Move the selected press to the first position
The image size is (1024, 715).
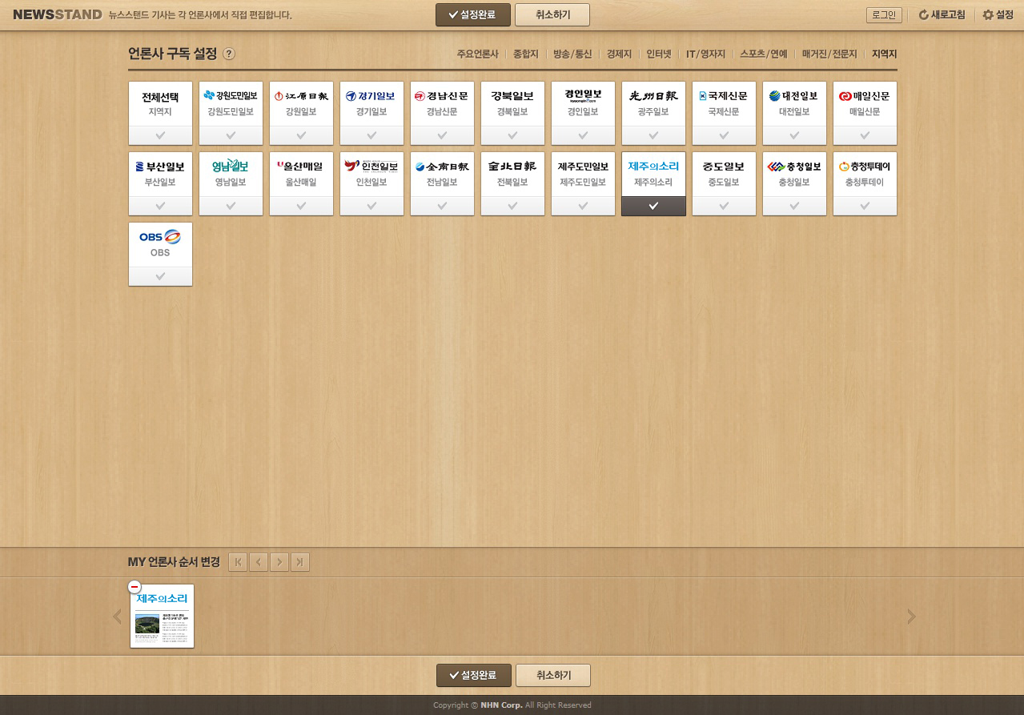click(x=238, y=562)
